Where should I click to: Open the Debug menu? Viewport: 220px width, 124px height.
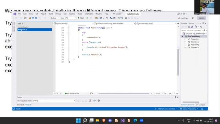point(58,14)
